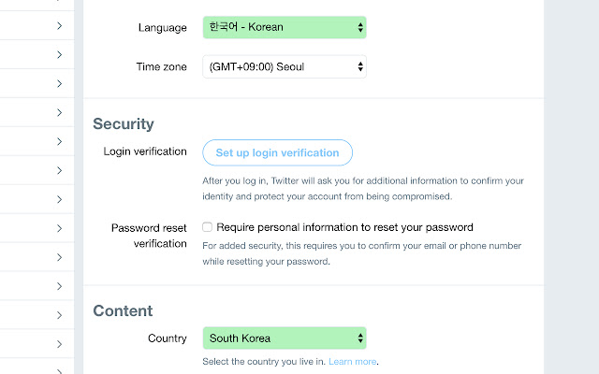This screenshot has width=599, height=374.
Task: Open the Language dropdown showing Korean
Action: coord(284,28)
